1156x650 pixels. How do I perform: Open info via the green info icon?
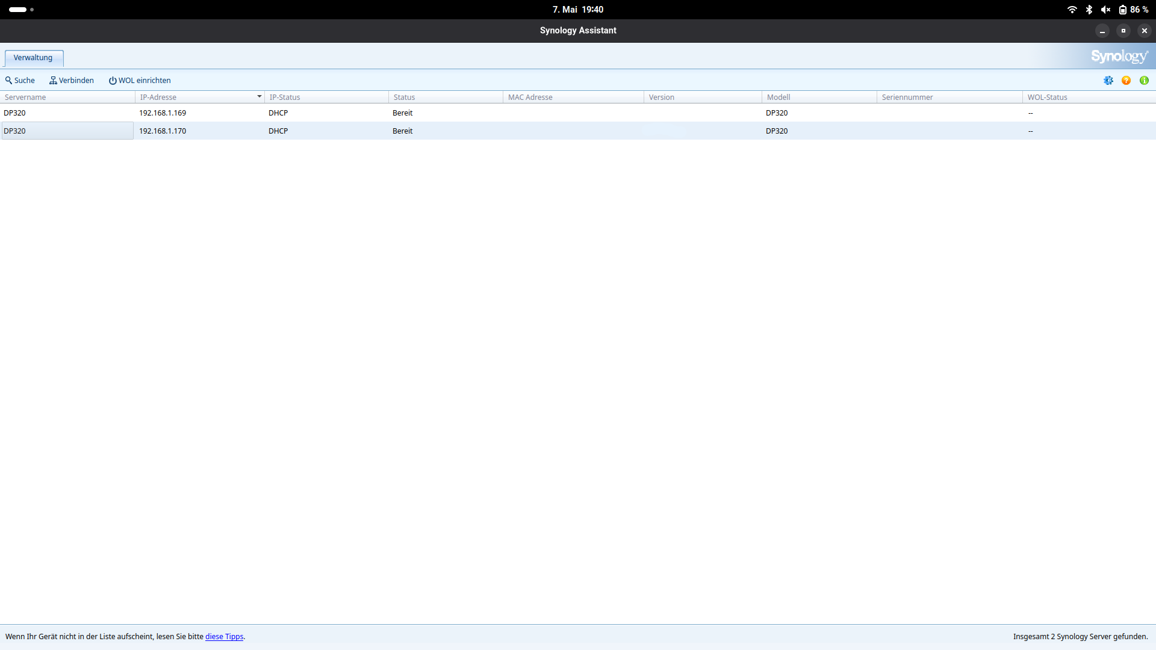point(1144,81)
